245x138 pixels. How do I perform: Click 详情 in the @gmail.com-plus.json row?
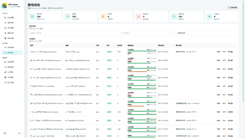click(x=218, y=129)
